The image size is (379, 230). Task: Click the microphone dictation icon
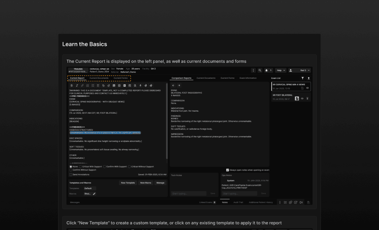tap(140, 86)
